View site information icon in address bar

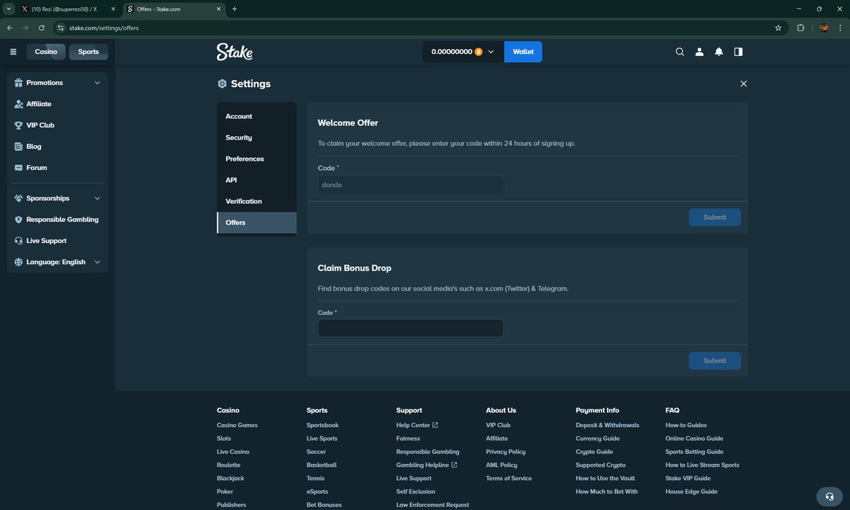(61, 28)
